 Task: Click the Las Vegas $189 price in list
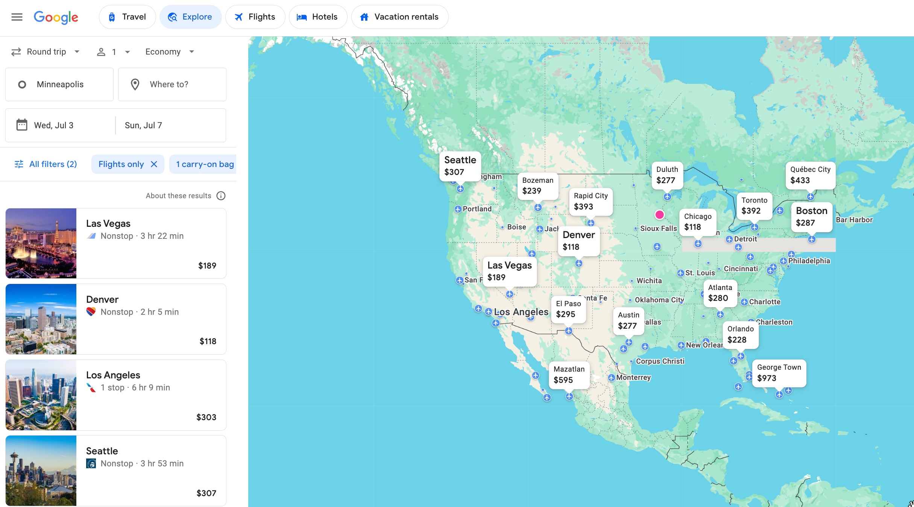pyautogui.click(x=207, y=266)
